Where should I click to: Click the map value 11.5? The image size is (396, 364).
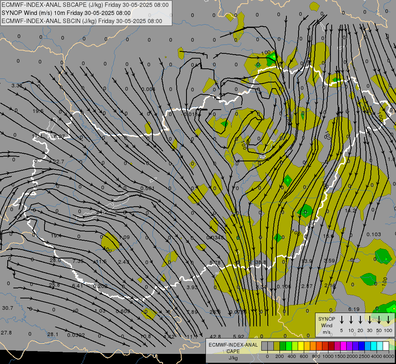point(101,262)
